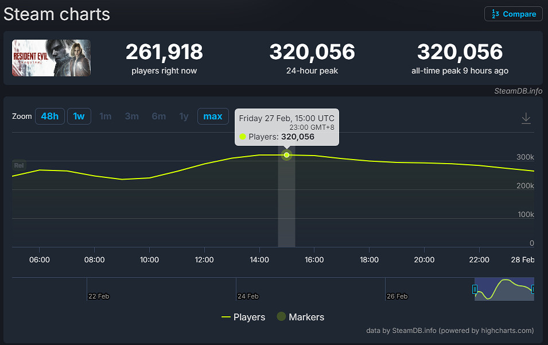Click the green Players legend line icon
Screen dimensions: 548x345
(x=226, y=317)
